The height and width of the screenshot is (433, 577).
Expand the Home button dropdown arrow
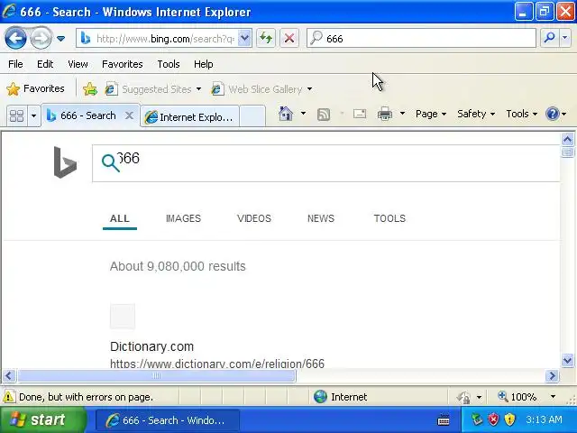303,114
